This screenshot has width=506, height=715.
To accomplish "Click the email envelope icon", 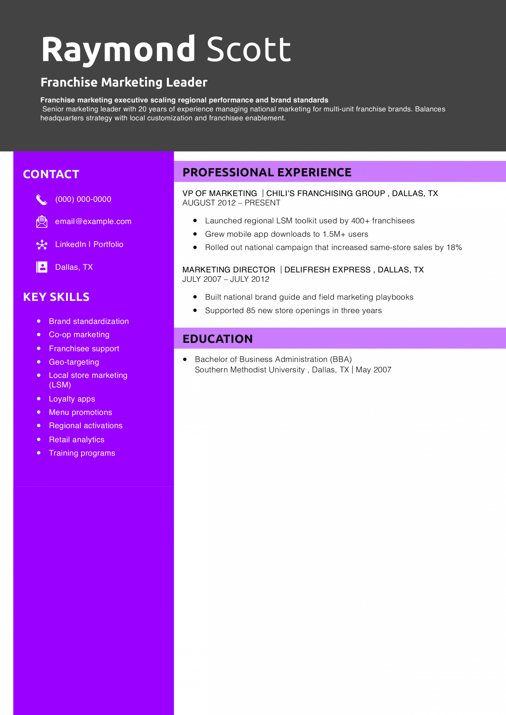I will [42, 221].
